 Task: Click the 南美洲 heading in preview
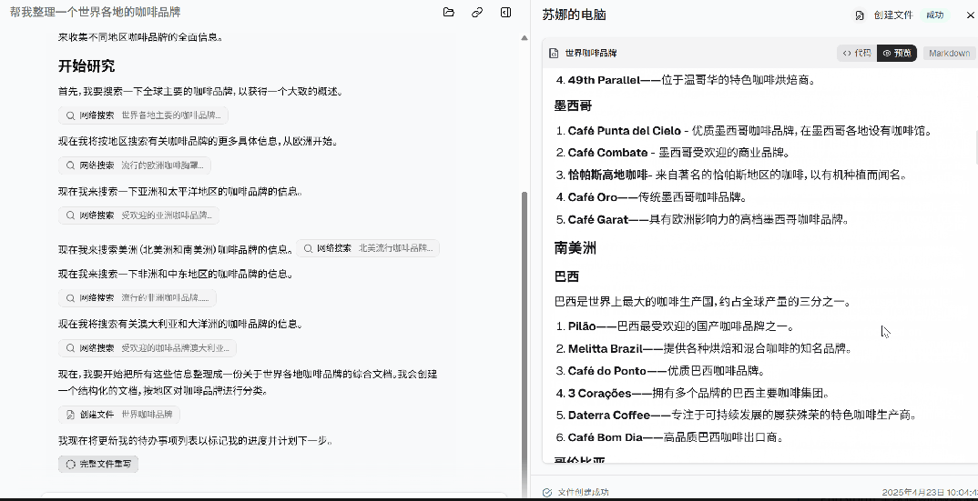(576, 248)
